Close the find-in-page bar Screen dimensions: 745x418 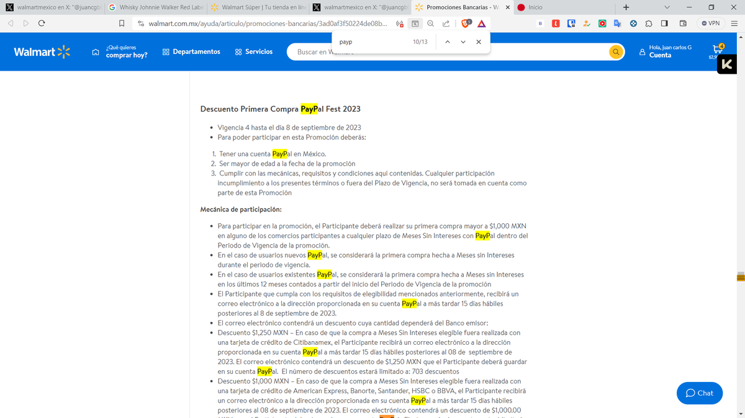tap(479, 42)
